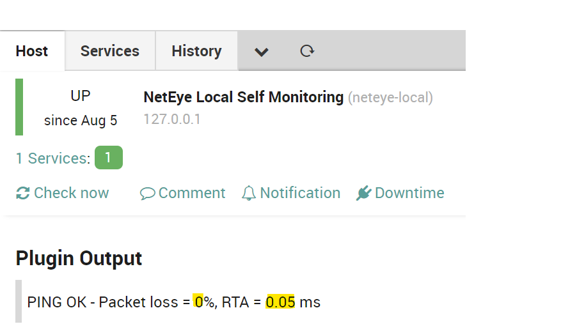Open the History tab

tap(196, 50)
